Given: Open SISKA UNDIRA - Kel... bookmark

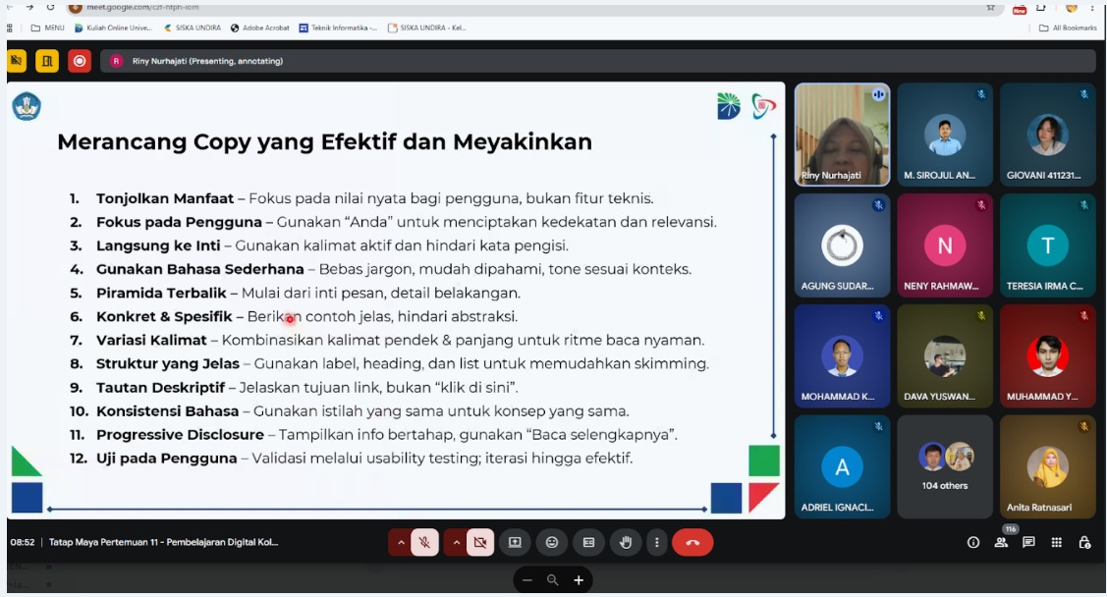Looking at the screenshot, I should [427, 27].
